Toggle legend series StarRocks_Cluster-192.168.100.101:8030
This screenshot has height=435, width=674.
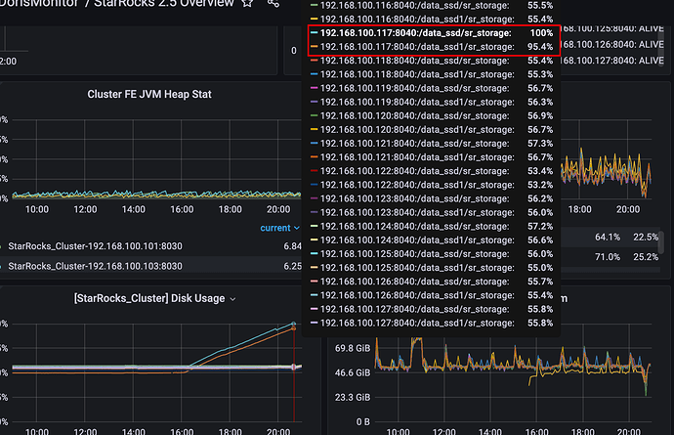coord(95,246)
